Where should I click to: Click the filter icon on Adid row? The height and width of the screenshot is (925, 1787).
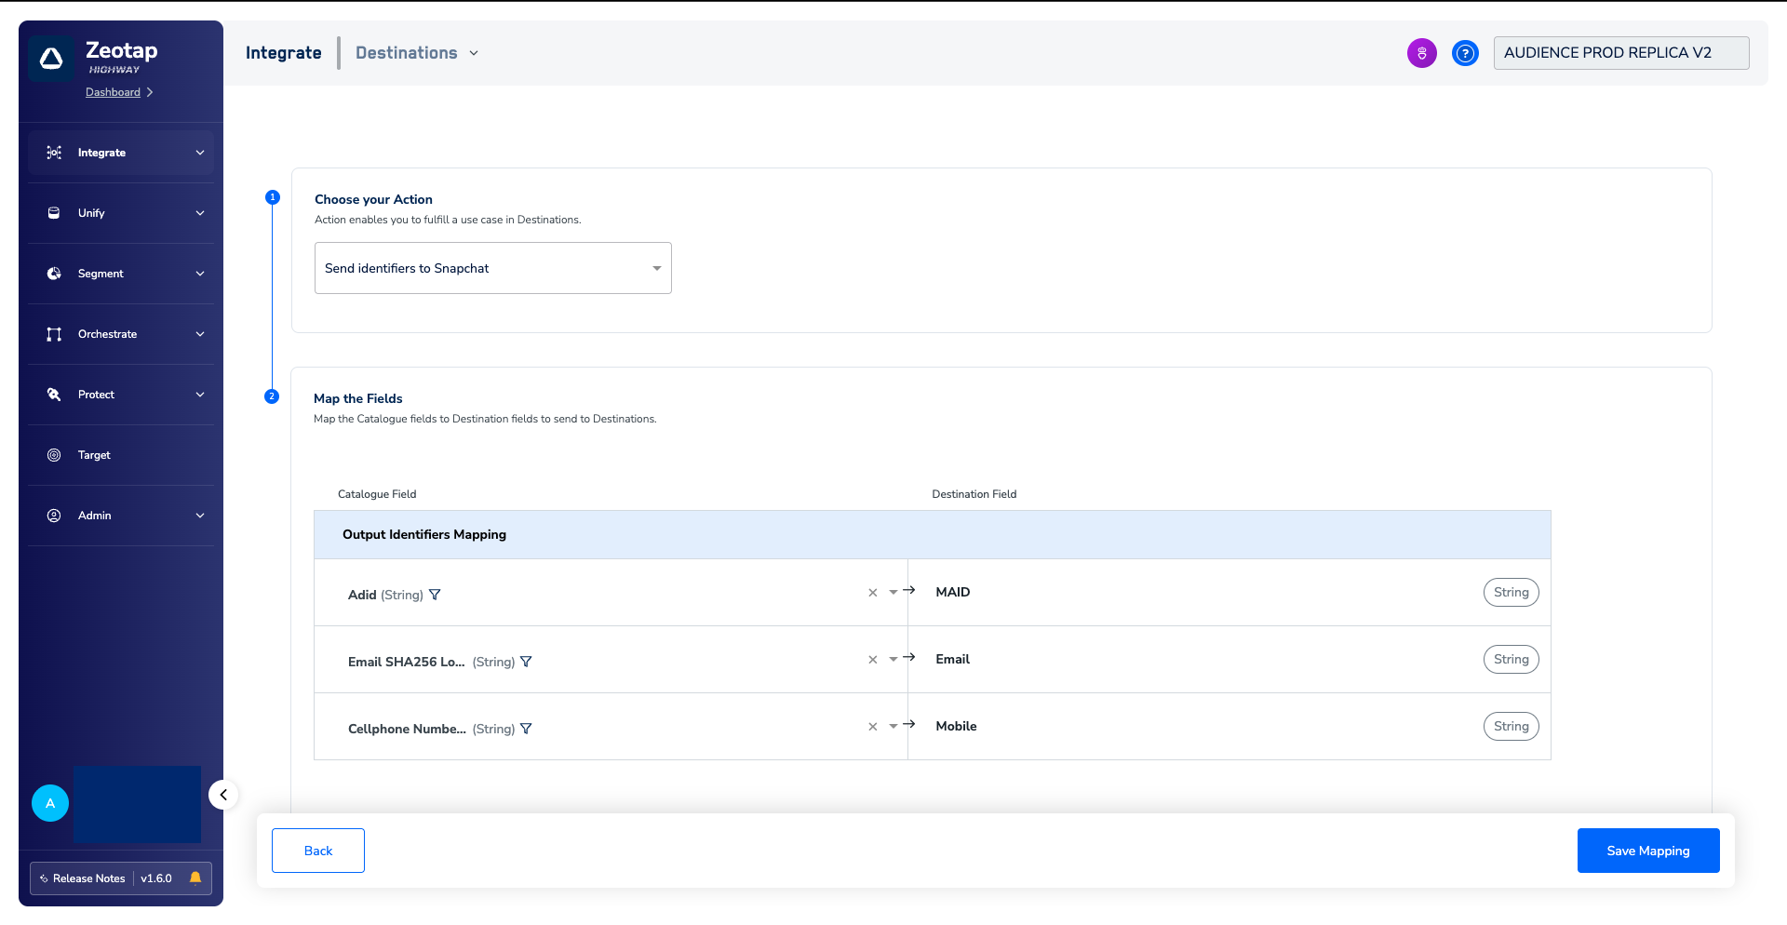click(435, 595)
